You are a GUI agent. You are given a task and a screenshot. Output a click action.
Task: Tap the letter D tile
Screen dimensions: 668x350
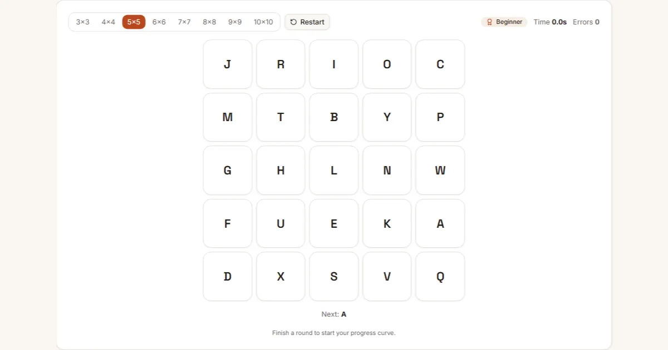coord(228,277)
